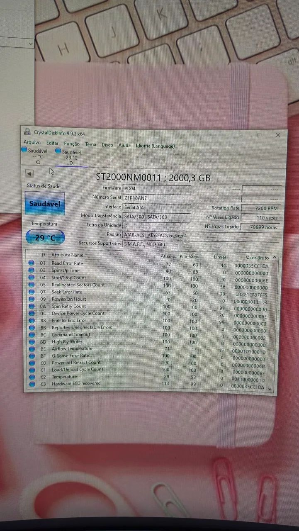Click the Modo Transferência field
The width and height of the screenshot is (299, 531).
(156, 216)
